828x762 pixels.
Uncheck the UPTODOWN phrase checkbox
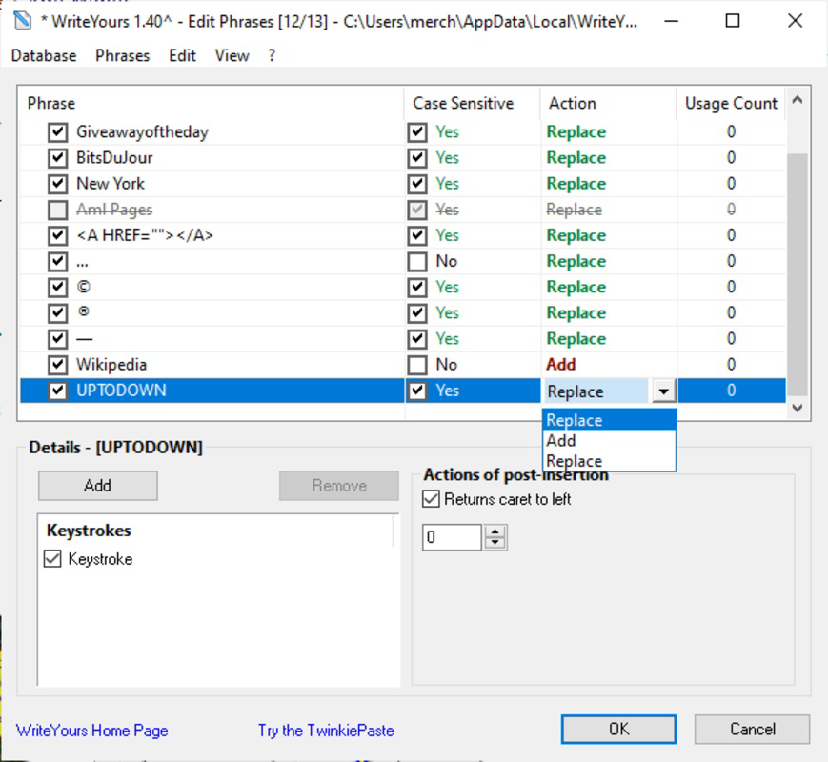coord(57,391)
